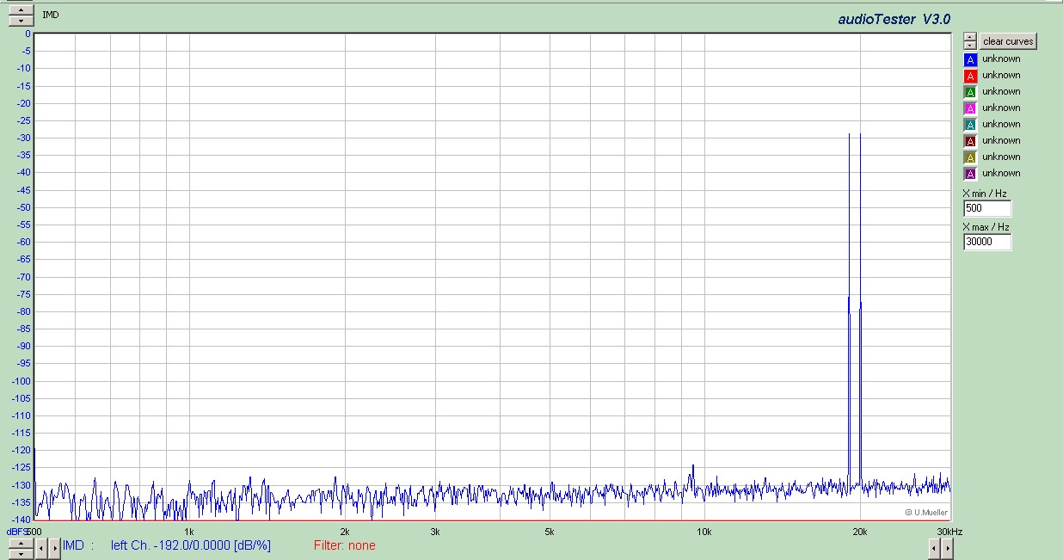Click the red 'Filter: none' text

[345, 545]
